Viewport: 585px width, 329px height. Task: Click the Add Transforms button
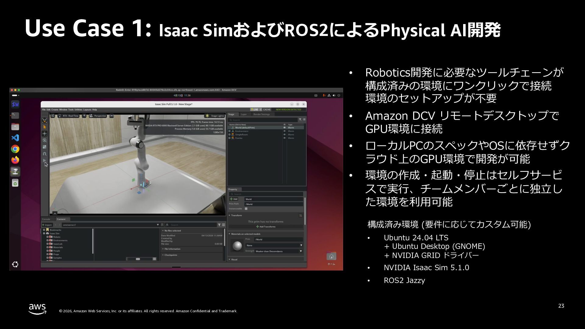pos(266,227)
